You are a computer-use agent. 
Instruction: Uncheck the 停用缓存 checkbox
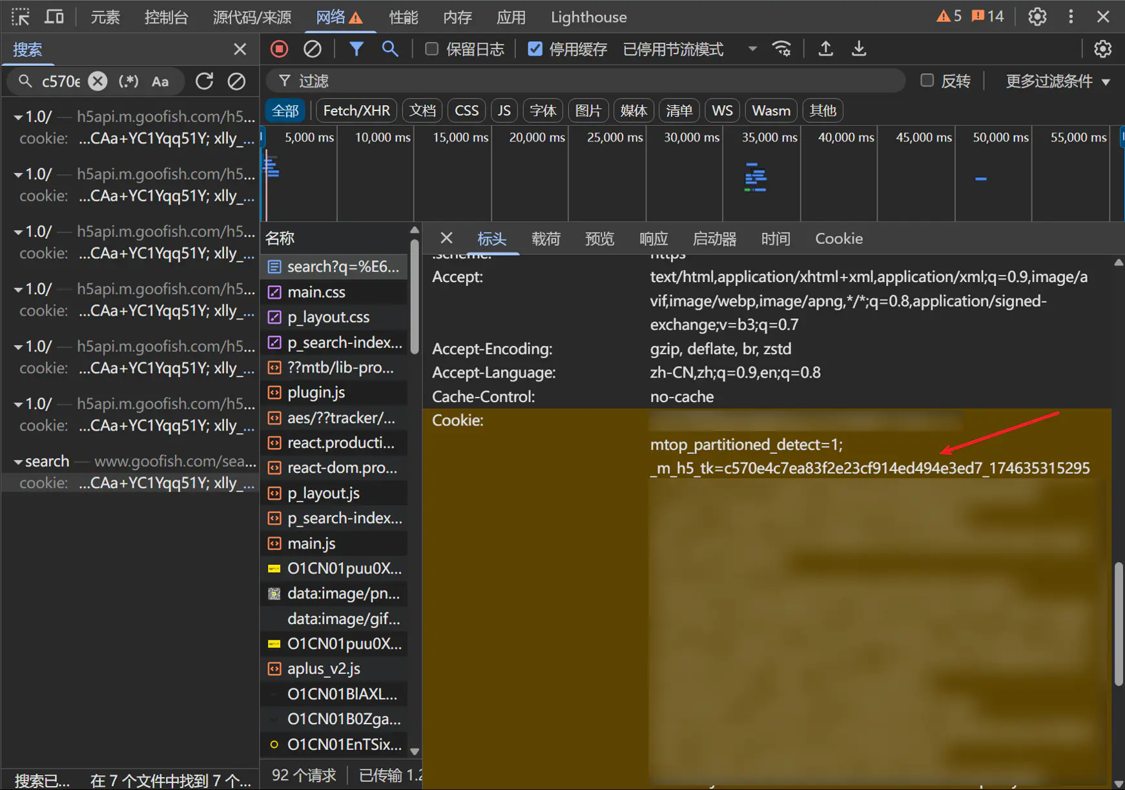pos(535,49)
